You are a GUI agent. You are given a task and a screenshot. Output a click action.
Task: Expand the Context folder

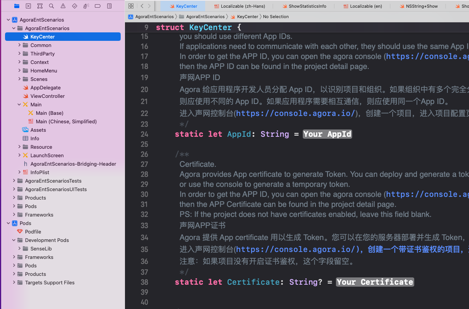click(19, 62)
